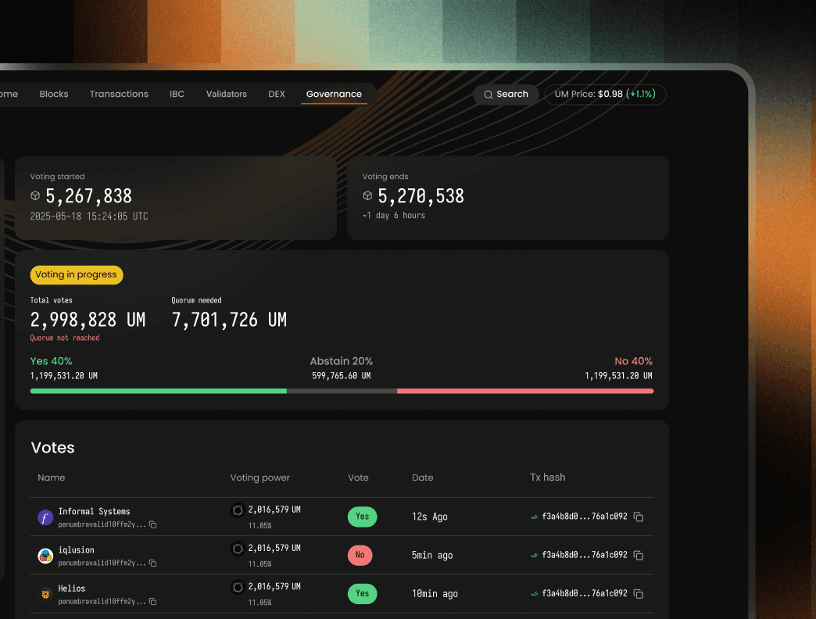Screen dimensions: 816x619
Task: Click the 'No 40%' label
Action: pyautogui.click(x=633, y=361)
